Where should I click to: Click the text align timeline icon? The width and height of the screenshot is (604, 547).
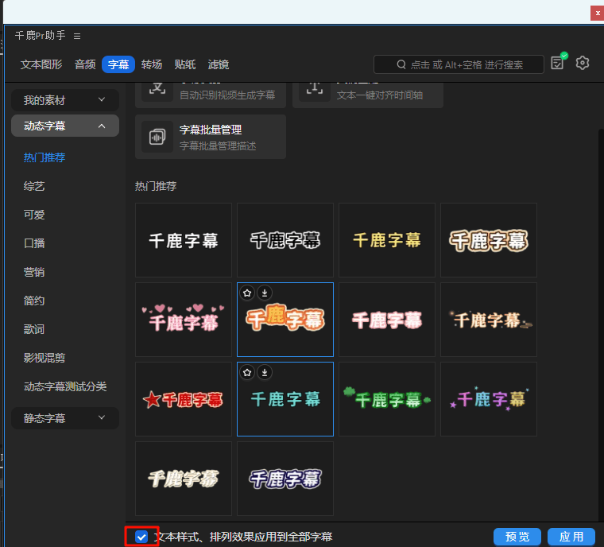315,91
